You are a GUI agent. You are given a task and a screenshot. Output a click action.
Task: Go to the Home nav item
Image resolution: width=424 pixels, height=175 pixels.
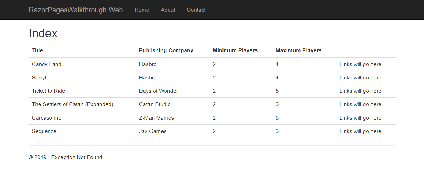(x=142, y=10)
